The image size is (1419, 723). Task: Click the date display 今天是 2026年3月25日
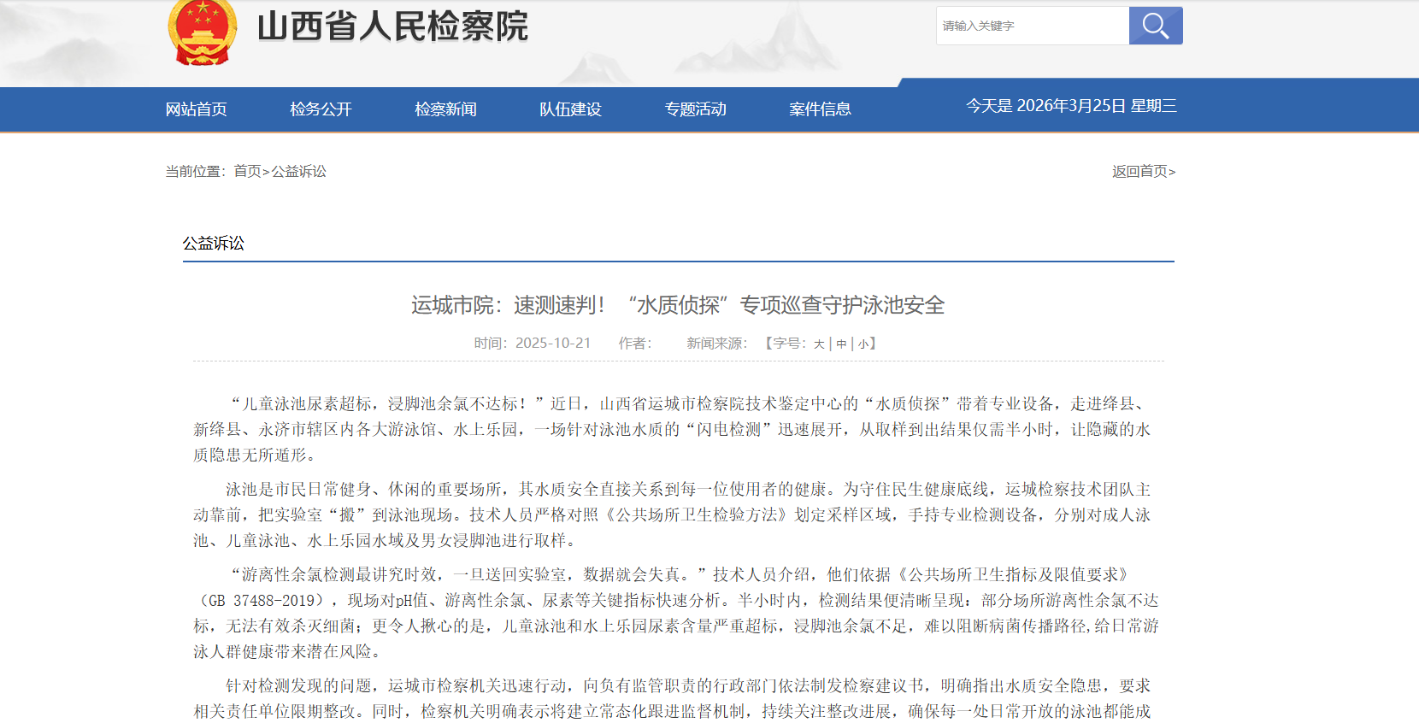(1070, 106)
